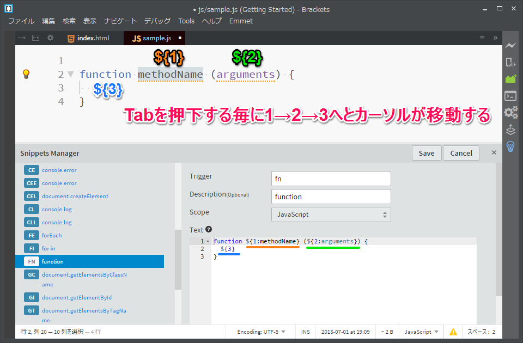523x343 pixels.
Task: Select the CE console.error snippet
Action: [x=90, y=170]
